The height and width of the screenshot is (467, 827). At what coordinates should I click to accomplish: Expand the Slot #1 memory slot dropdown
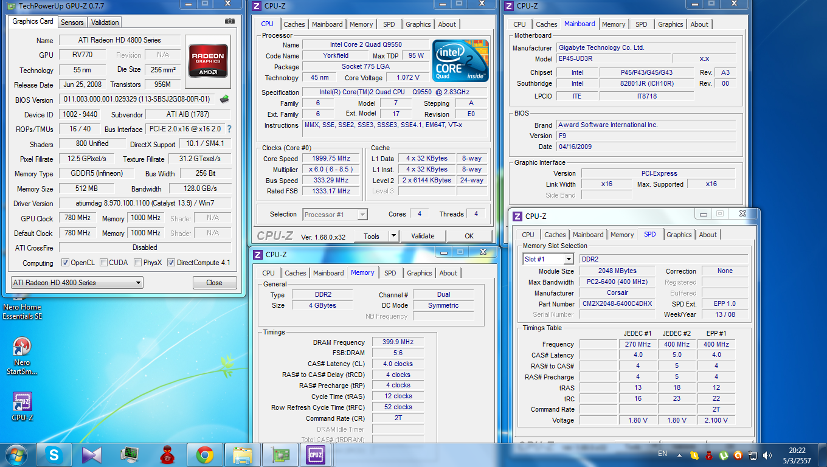(x=569, y=260)
